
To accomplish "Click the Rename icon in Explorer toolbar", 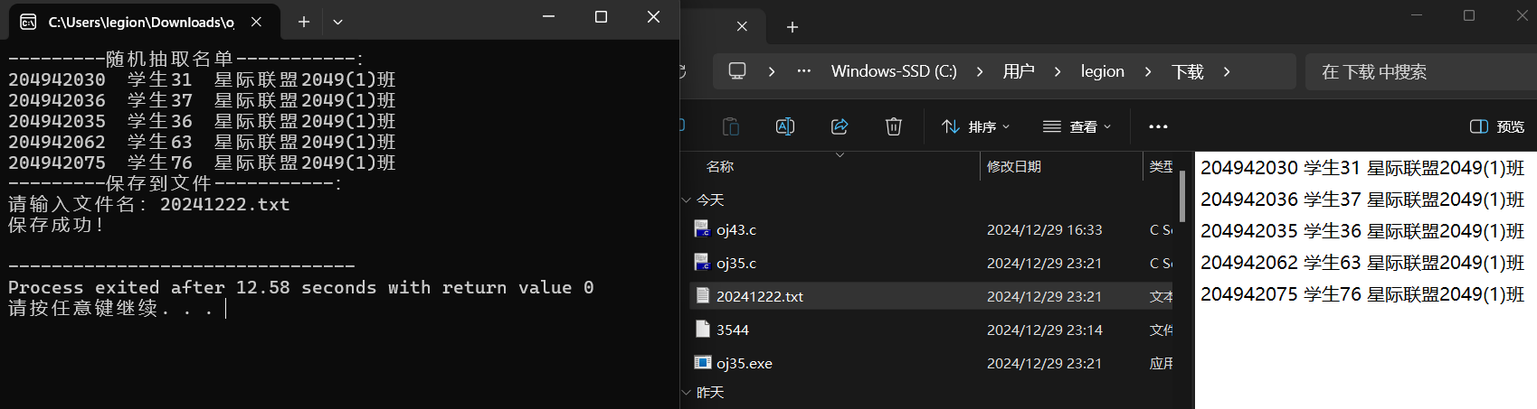I will [x=785, y=126].
